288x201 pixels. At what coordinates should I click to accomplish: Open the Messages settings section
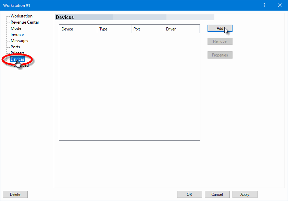[19, 41]
